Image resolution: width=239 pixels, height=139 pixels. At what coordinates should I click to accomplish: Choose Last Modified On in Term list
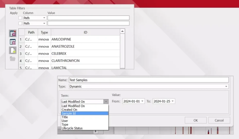point(85,106)
